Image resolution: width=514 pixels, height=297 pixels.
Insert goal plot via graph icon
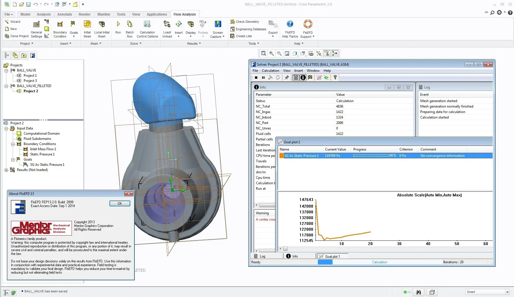click(x=319, y=78)
